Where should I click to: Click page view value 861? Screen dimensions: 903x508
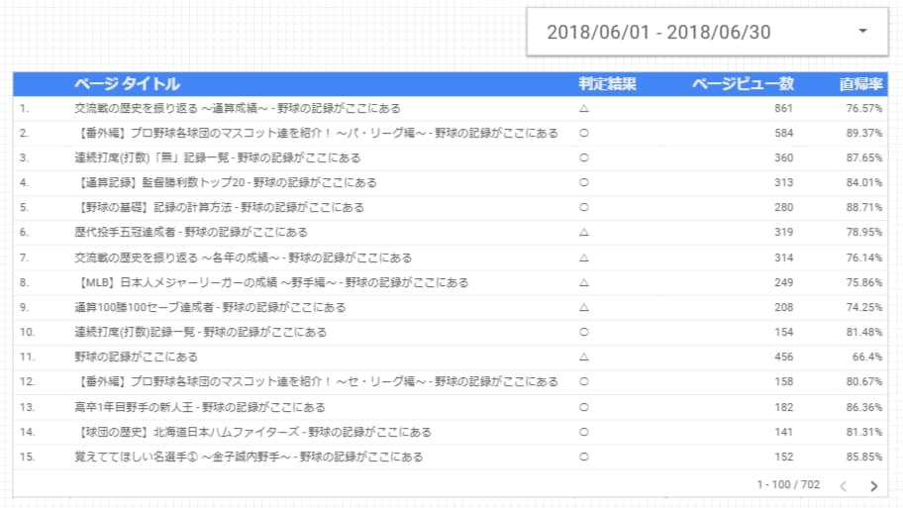[784, 108]
